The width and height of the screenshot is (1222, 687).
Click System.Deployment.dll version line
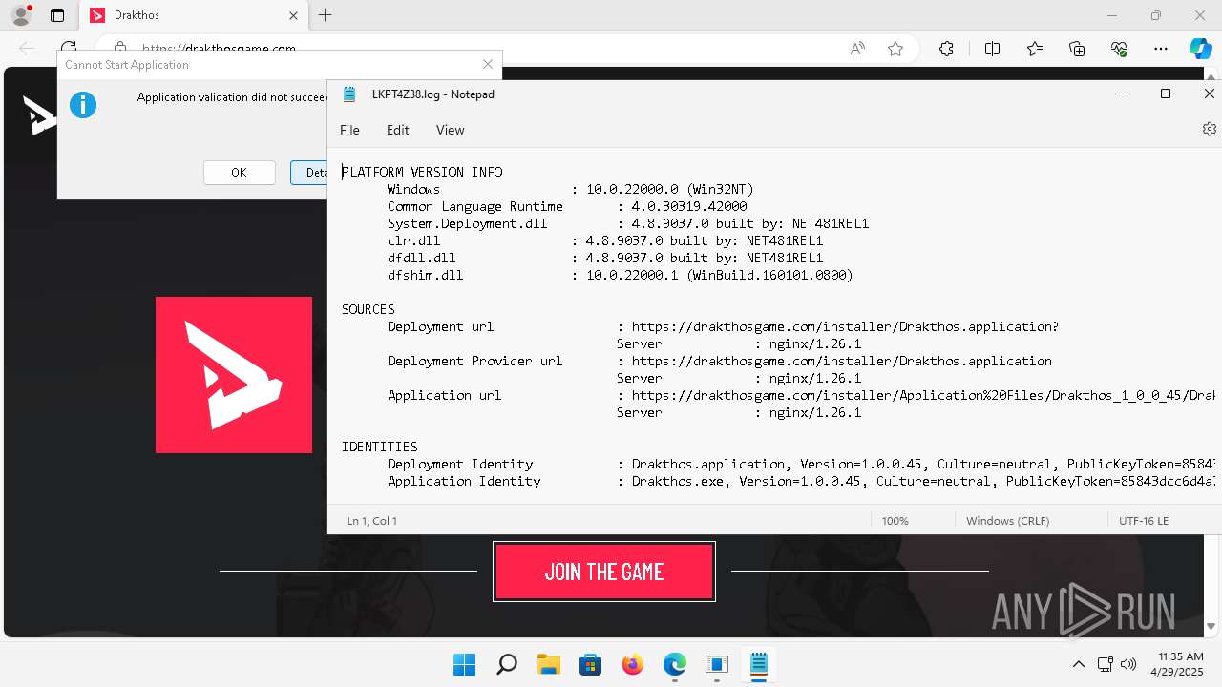tap(628, 223)
